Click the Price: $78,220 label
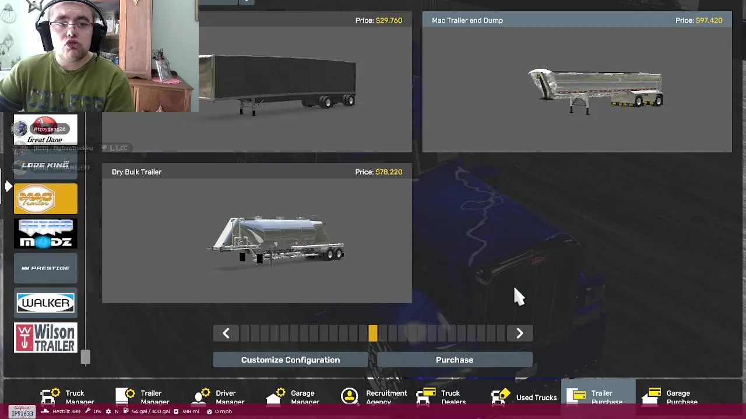746x419 pixels. point(378,172)
